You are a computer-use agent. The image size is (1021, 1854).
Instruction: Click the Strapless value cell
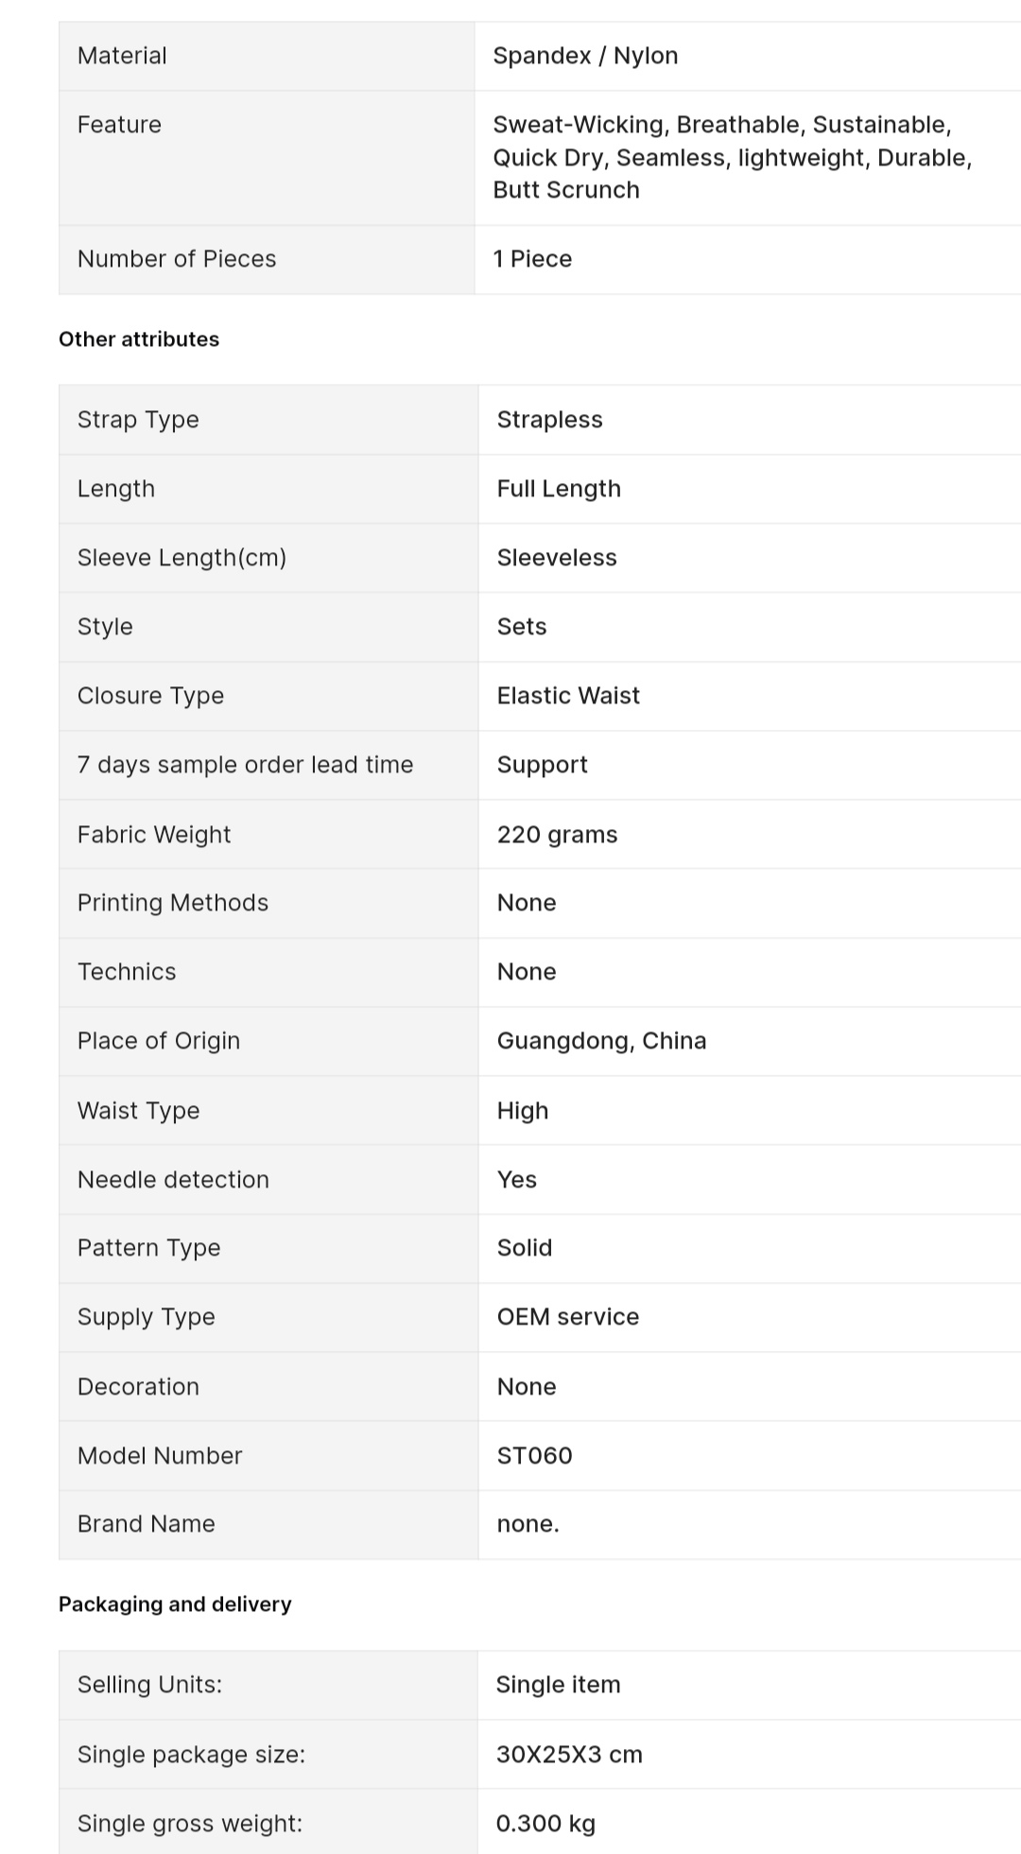(x=549, y=420)
